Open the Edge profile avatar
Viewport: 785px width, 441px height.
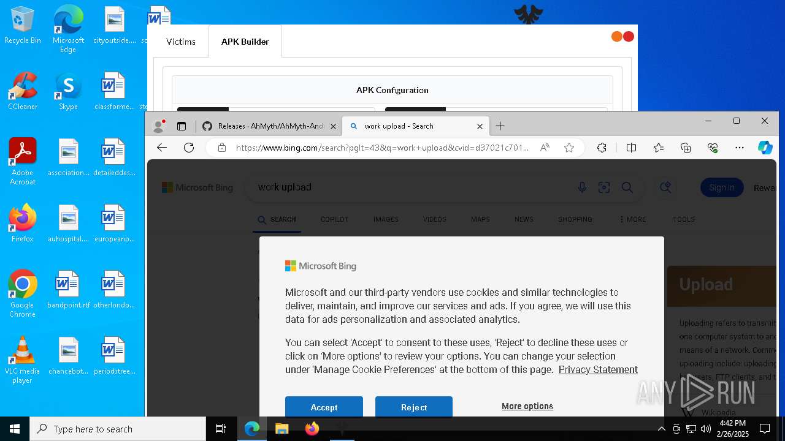click(x=159, y=126)
